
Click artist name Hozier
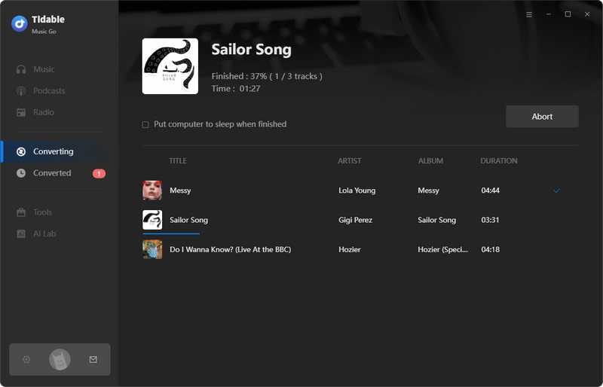coord(350,249)
